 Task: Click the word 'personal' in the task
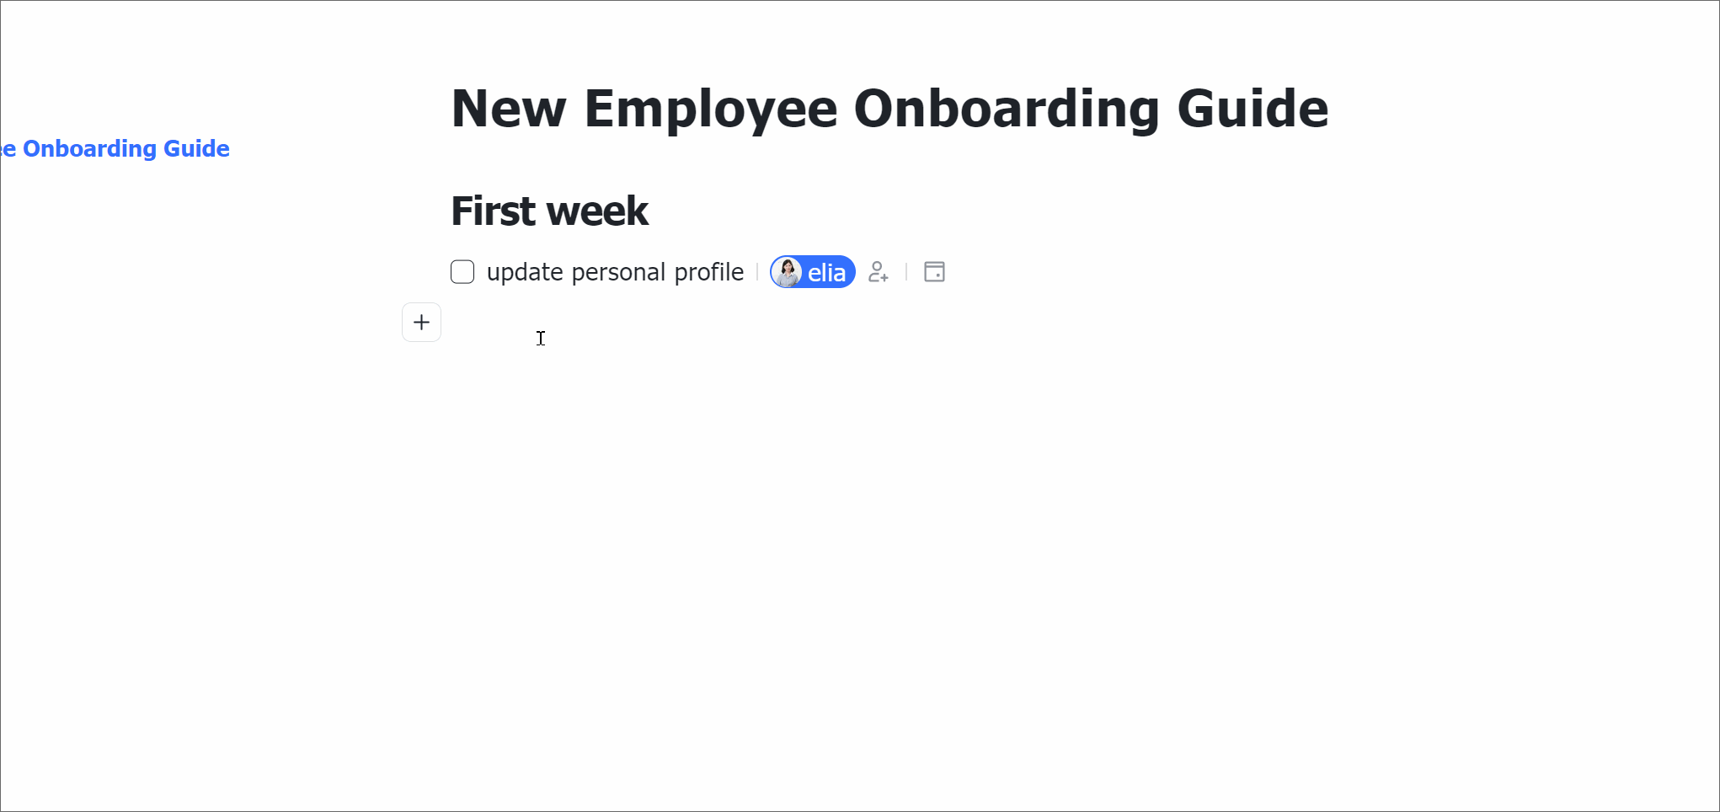pos(618,272)
